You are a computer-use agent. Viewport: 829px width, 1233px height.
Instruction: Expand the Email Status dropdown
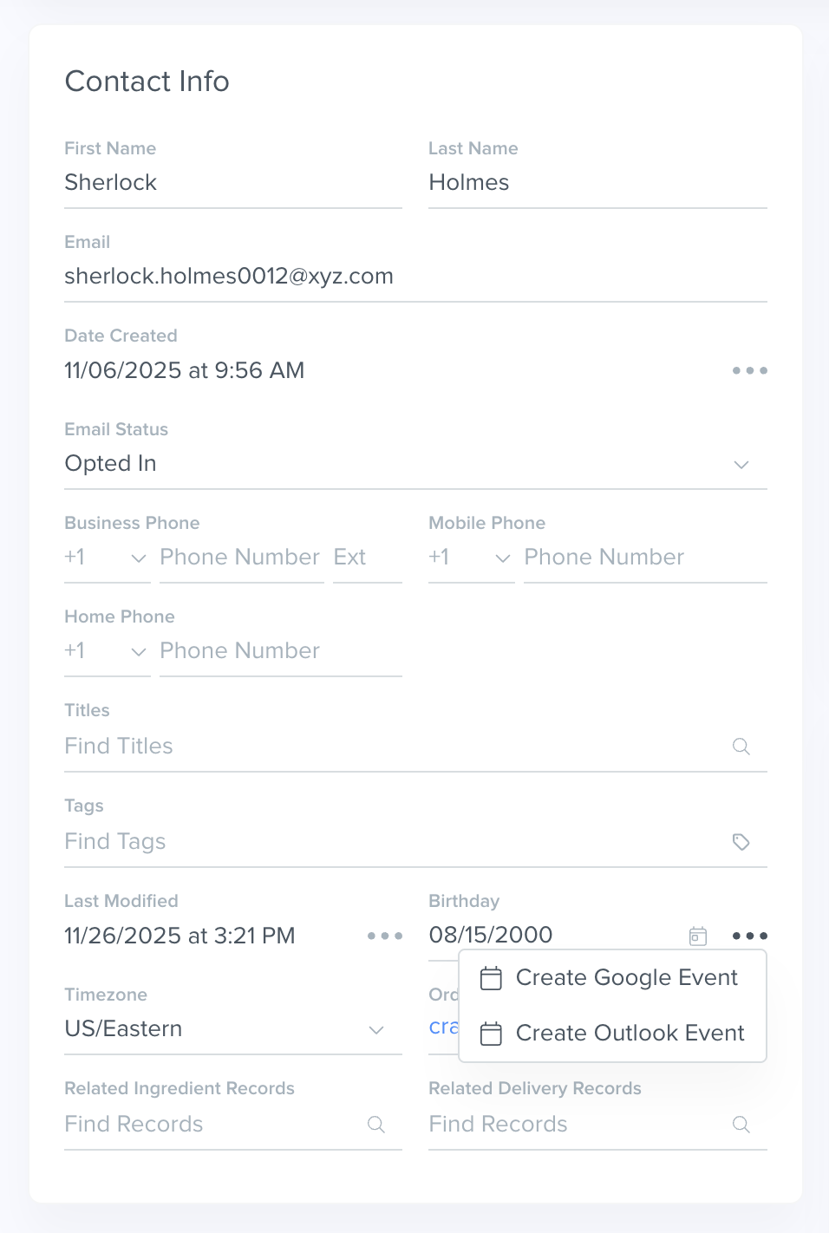click(741, 465)
